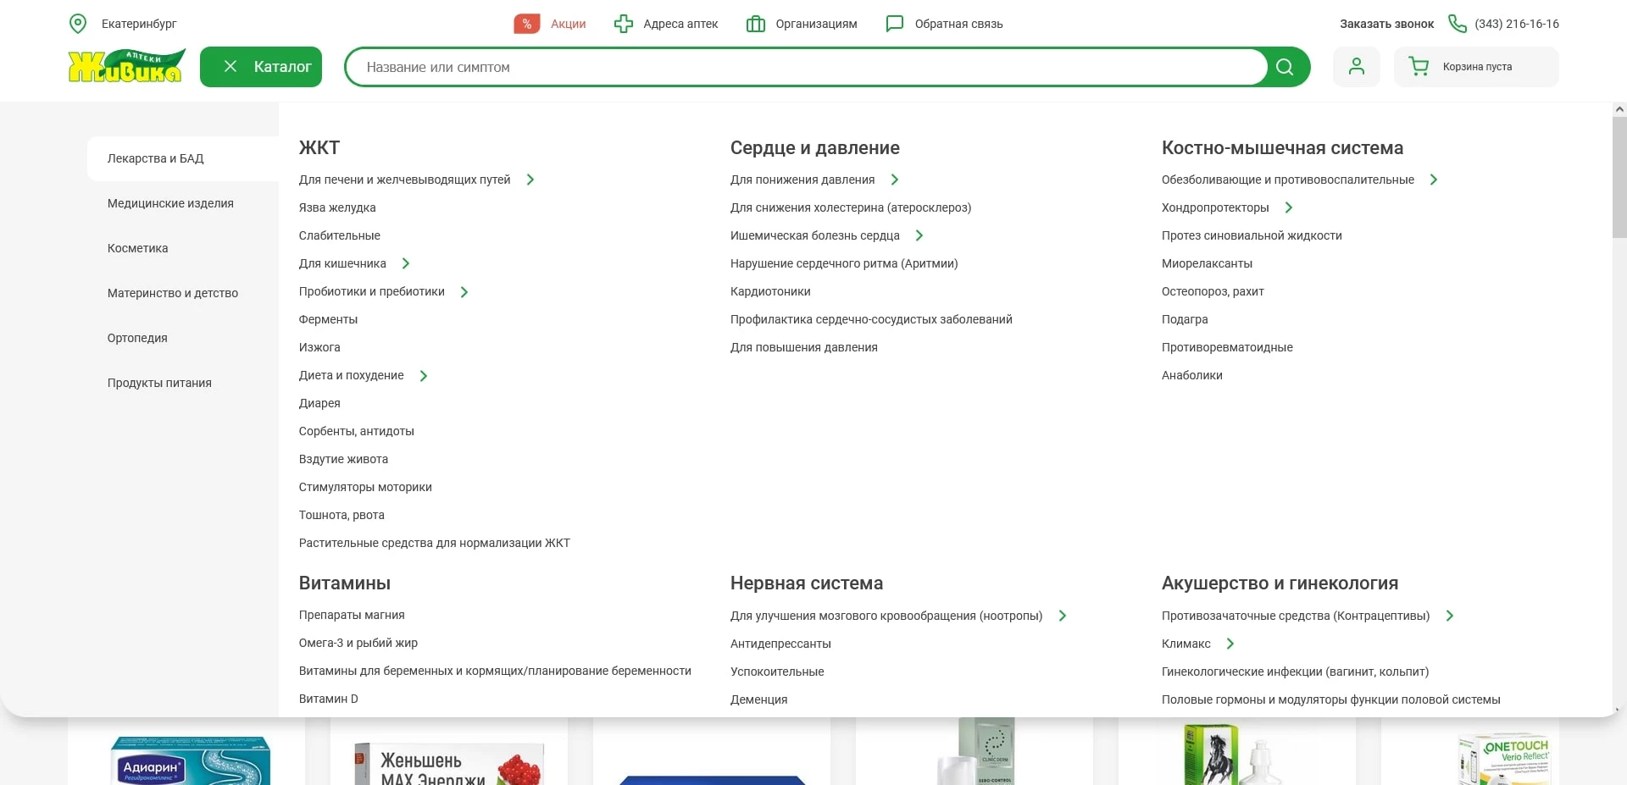1627x785 pixels.
Task: Expand the Для кишечника subcategory arrow
Action: (x=407, y=263)
